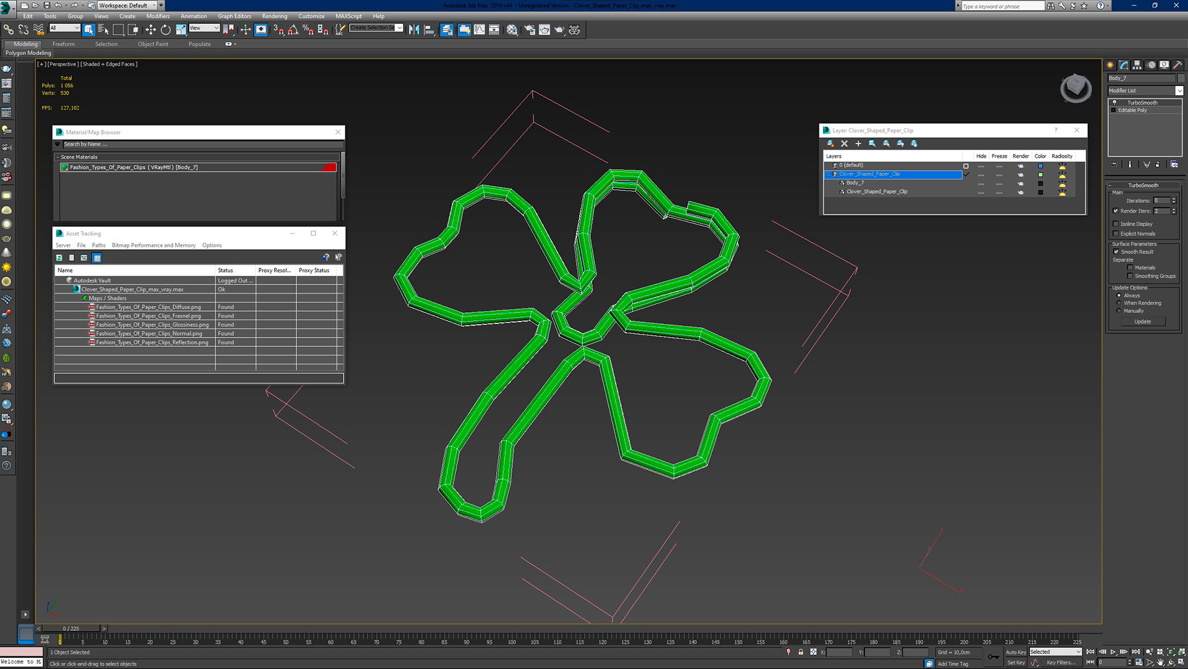Image resolution: width=1188 pixels, height=669 pixels.
Task: Enable the Explicit Normals checkbox
Action: coord(1116,234)
